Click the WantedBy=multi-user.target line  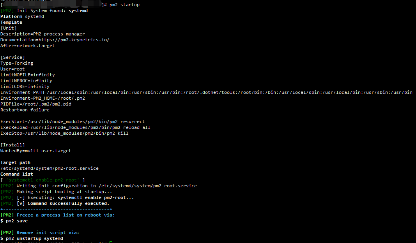pyautogui.click(x=35, y=151)
